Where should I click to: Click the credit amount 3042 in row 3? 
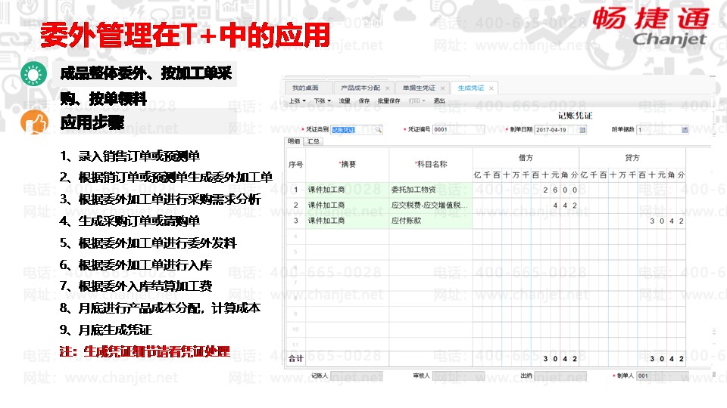click(x=666, y=221)
